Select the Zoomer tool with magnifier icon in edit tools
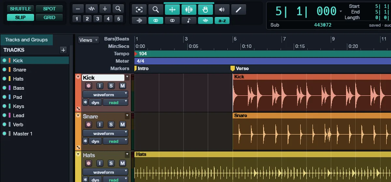Image resolution: width=391 pixels, height=182 pixels. click(156, 10)
